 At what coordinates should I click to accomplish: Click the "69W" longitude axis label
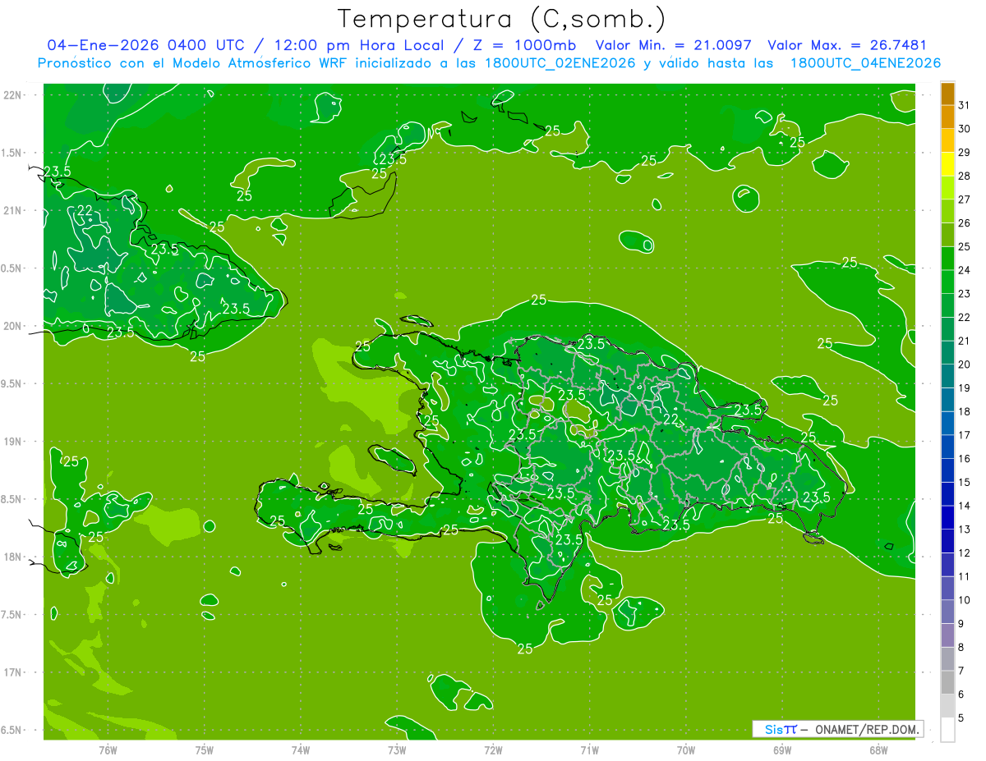781,750
